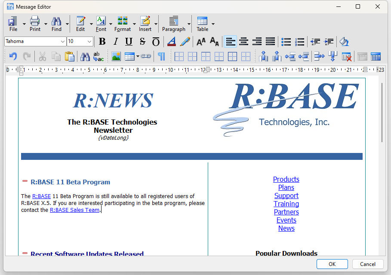Image resolution: width=391 pixels, height=275 pixels.
Task: Expand the arrow beside the Paragraph menu
Action: (x=189, y=24)
